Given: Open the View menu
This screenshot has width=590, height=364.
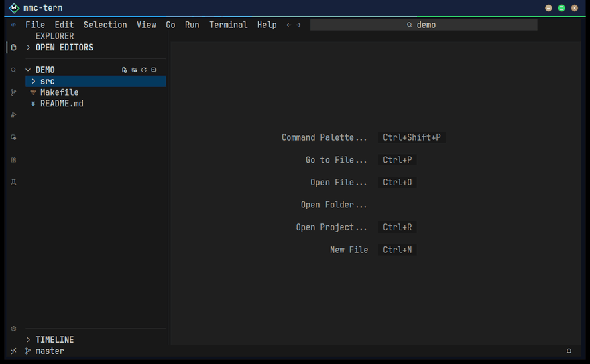Looking at the screenshot, I should tap(146, 25).
